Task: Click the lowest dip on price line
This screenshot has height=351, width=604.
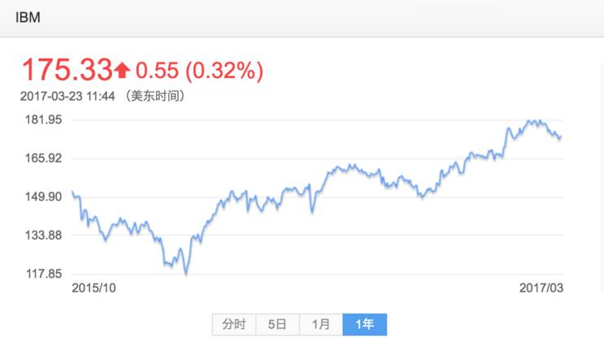Action: 187,273
